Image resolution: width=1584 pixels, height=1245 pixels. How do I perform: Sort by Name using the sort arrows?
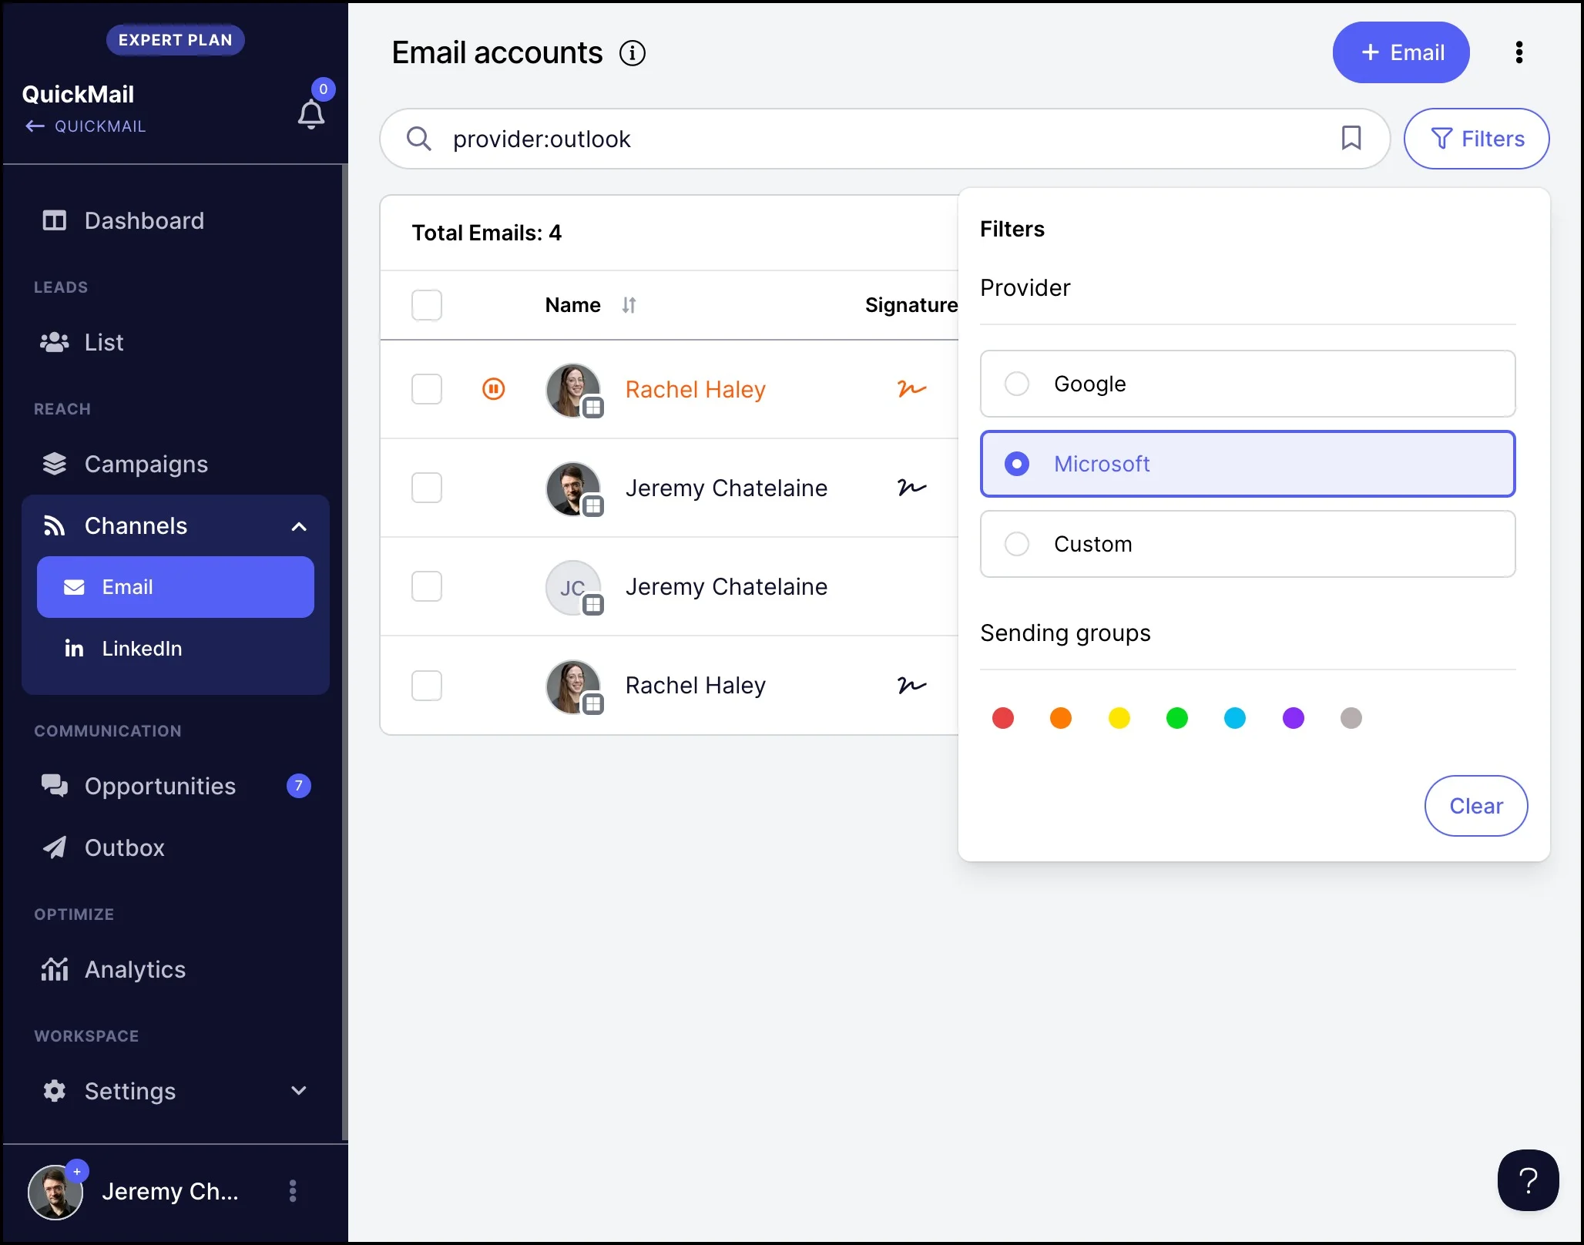[629, 305]
